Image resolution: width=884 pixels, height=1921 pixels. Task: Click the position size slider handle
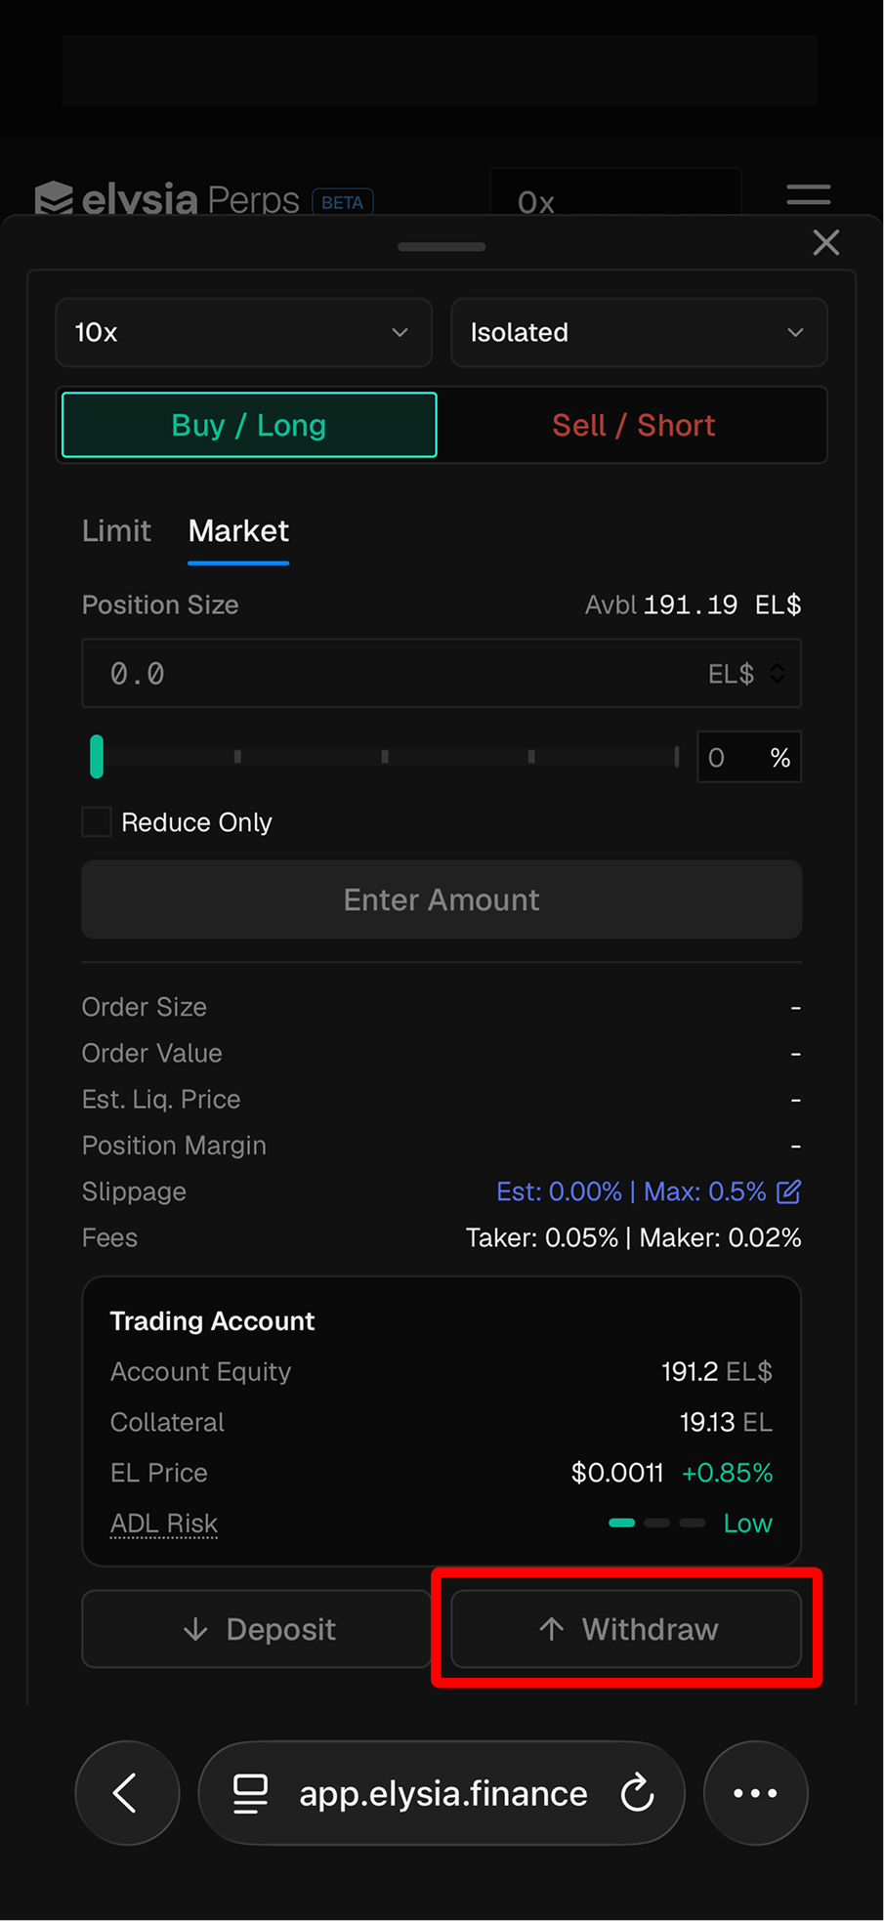[97, 757]
